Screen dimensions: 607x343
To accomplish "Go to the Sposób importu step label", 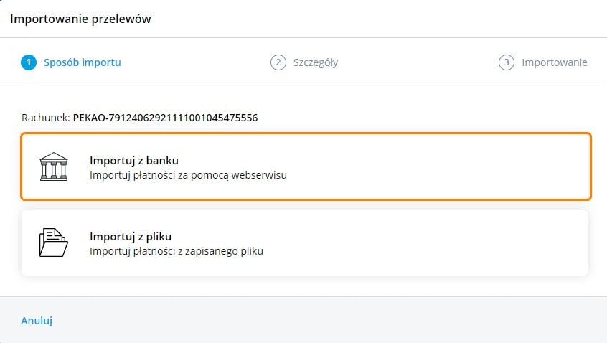I will click(82, 62).
